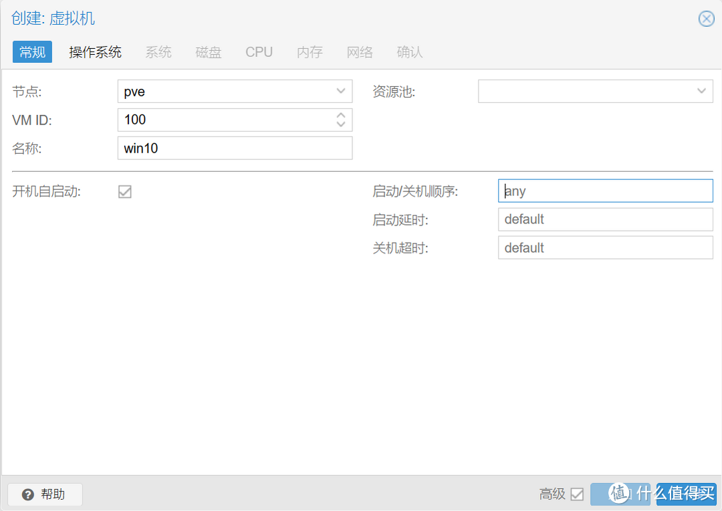Toggle the 高级 advanced checkbox
Screen dimensions: 722x511
tap(577, 494)
